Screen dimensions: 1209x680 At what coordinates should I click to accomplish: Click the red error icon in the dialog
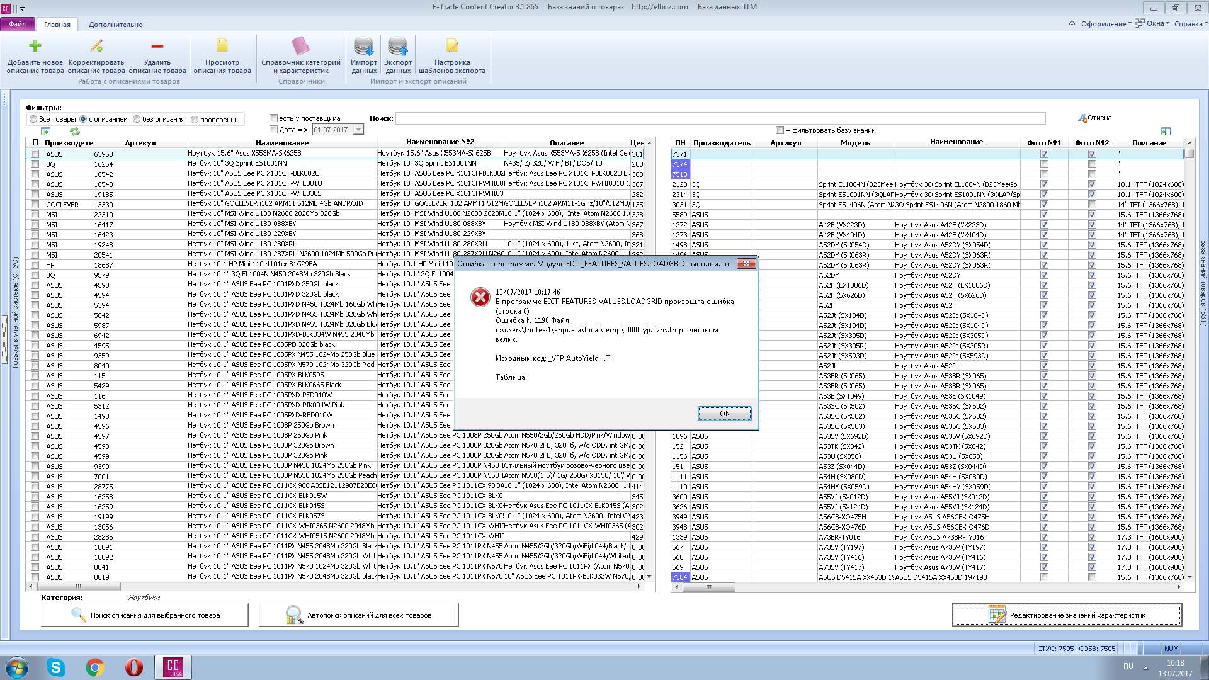(480, 297)
